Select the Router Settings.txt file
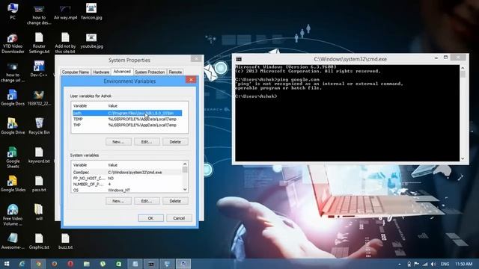The image size is (479, 269). [x=39, y=43]
